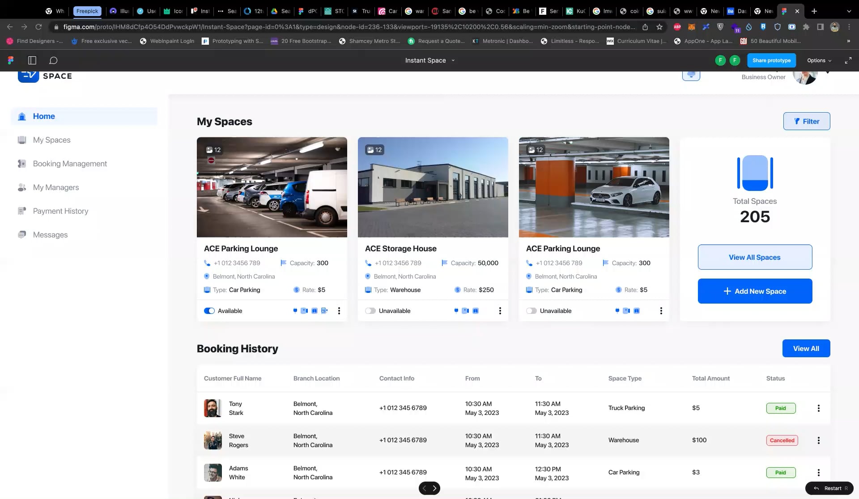
Task: Toggle Unavailable switch on last ACE Parking Lounge
Action: pos(532,311)
